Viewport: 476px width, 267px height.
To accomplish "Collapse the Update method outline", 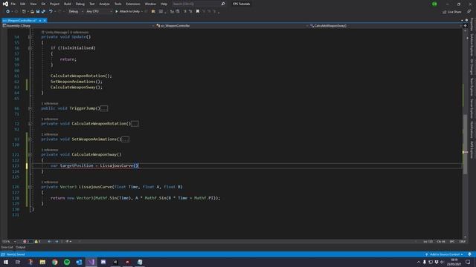I will pos(30,37).
